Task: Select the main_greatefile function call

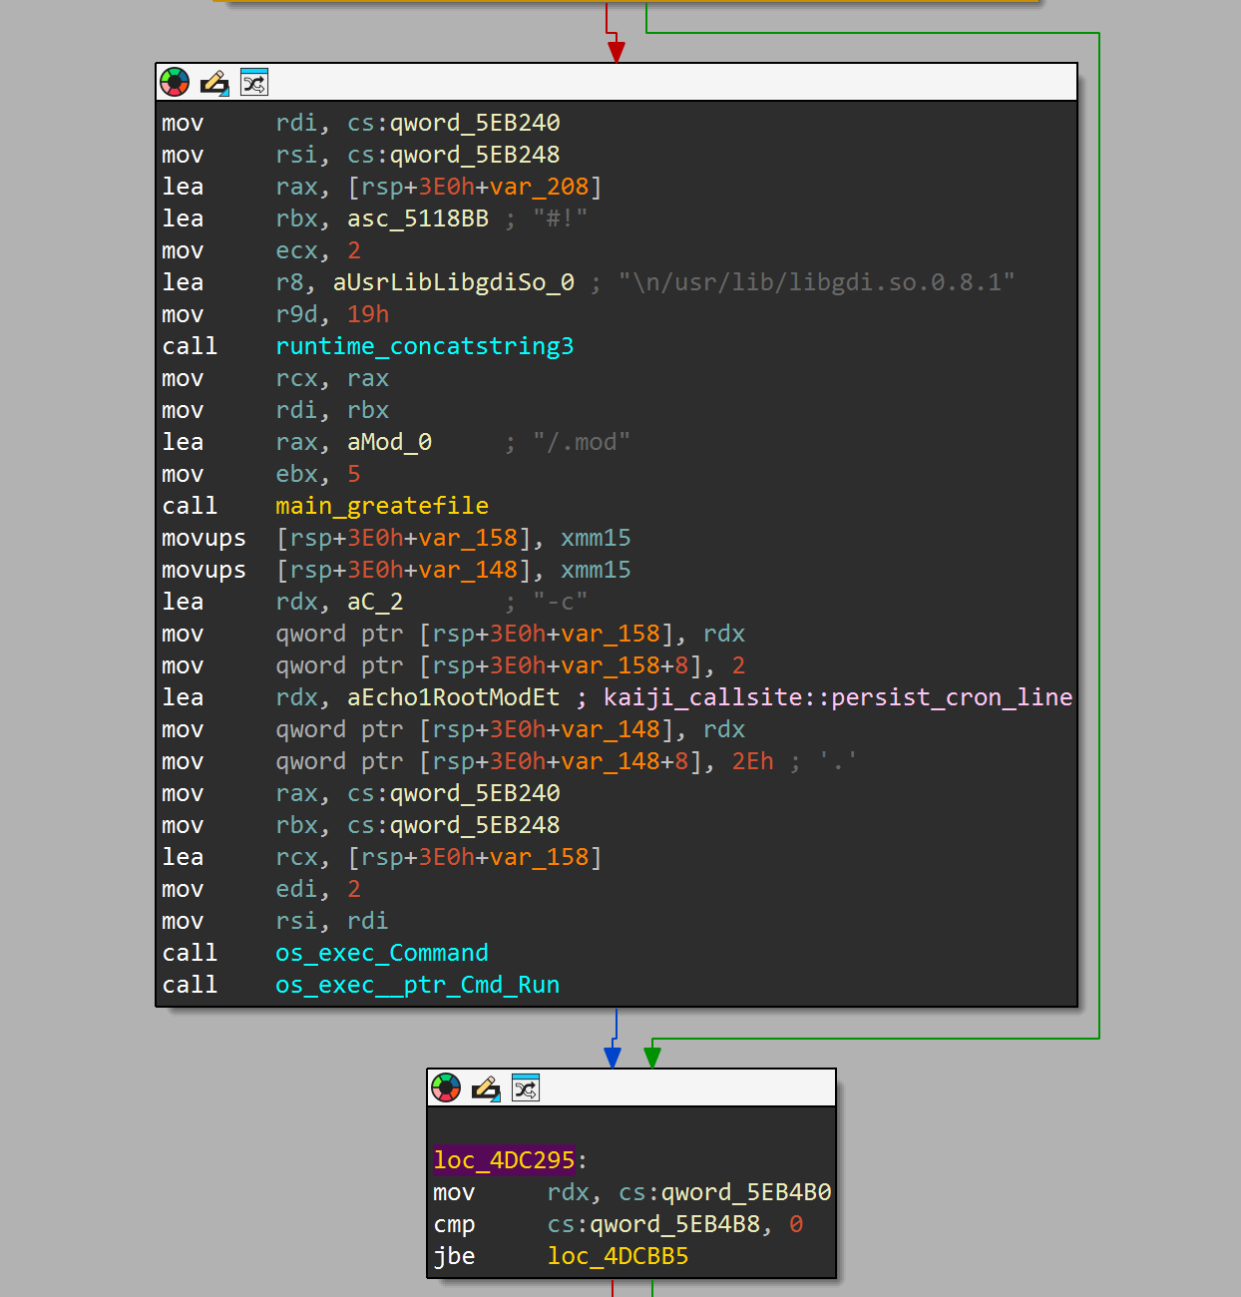Action: [382, 506]
